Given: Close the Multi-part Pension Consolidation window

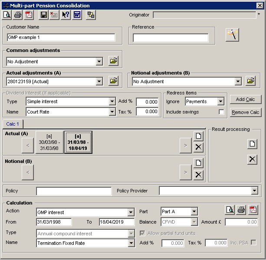Looking at the screenshot, I should pos(260,6).
